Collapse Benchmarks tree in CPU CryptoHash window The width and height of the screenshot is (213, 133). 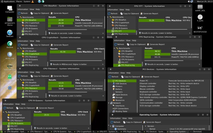18,49
